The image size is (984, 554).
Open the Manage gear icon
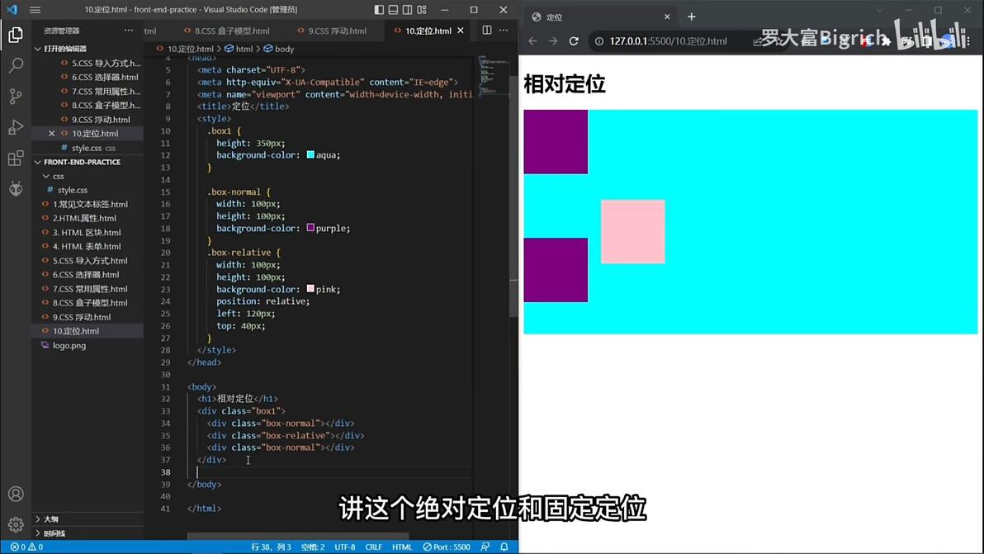[16, 524]
